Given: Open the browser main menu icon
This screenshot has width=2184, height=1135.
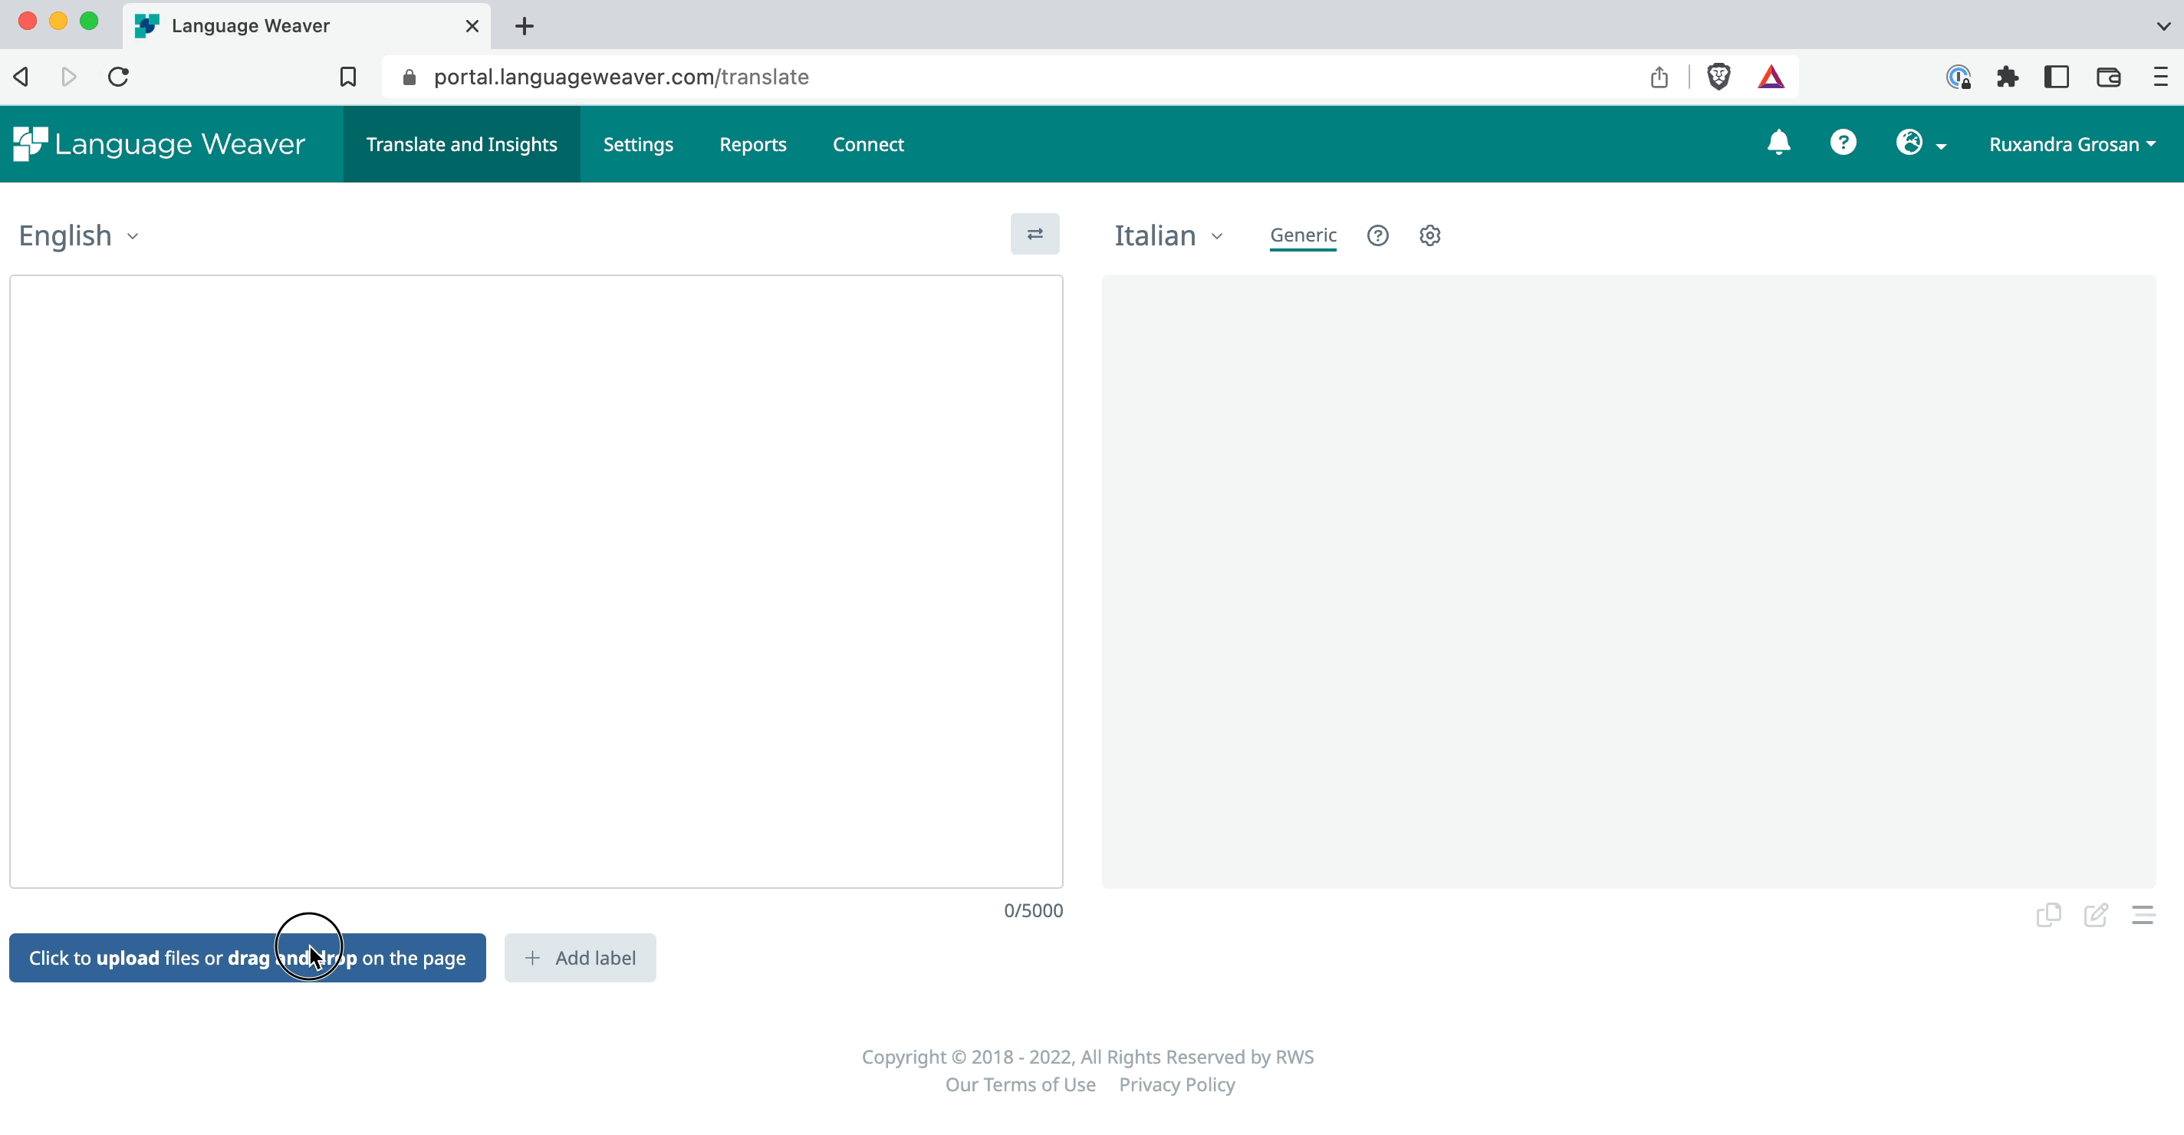Looking at the screenshot, I should tap(2160, 77).
